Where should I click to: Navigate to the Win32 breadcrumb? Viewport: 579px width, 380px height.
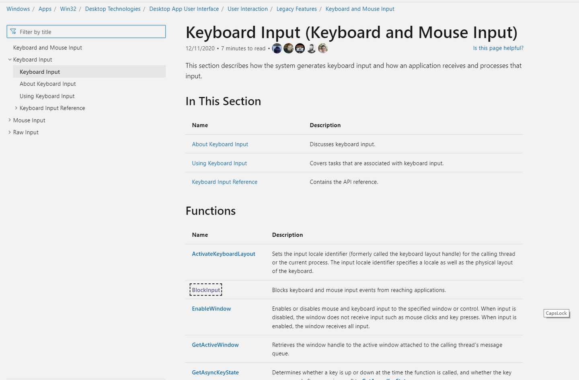(68, 9)
